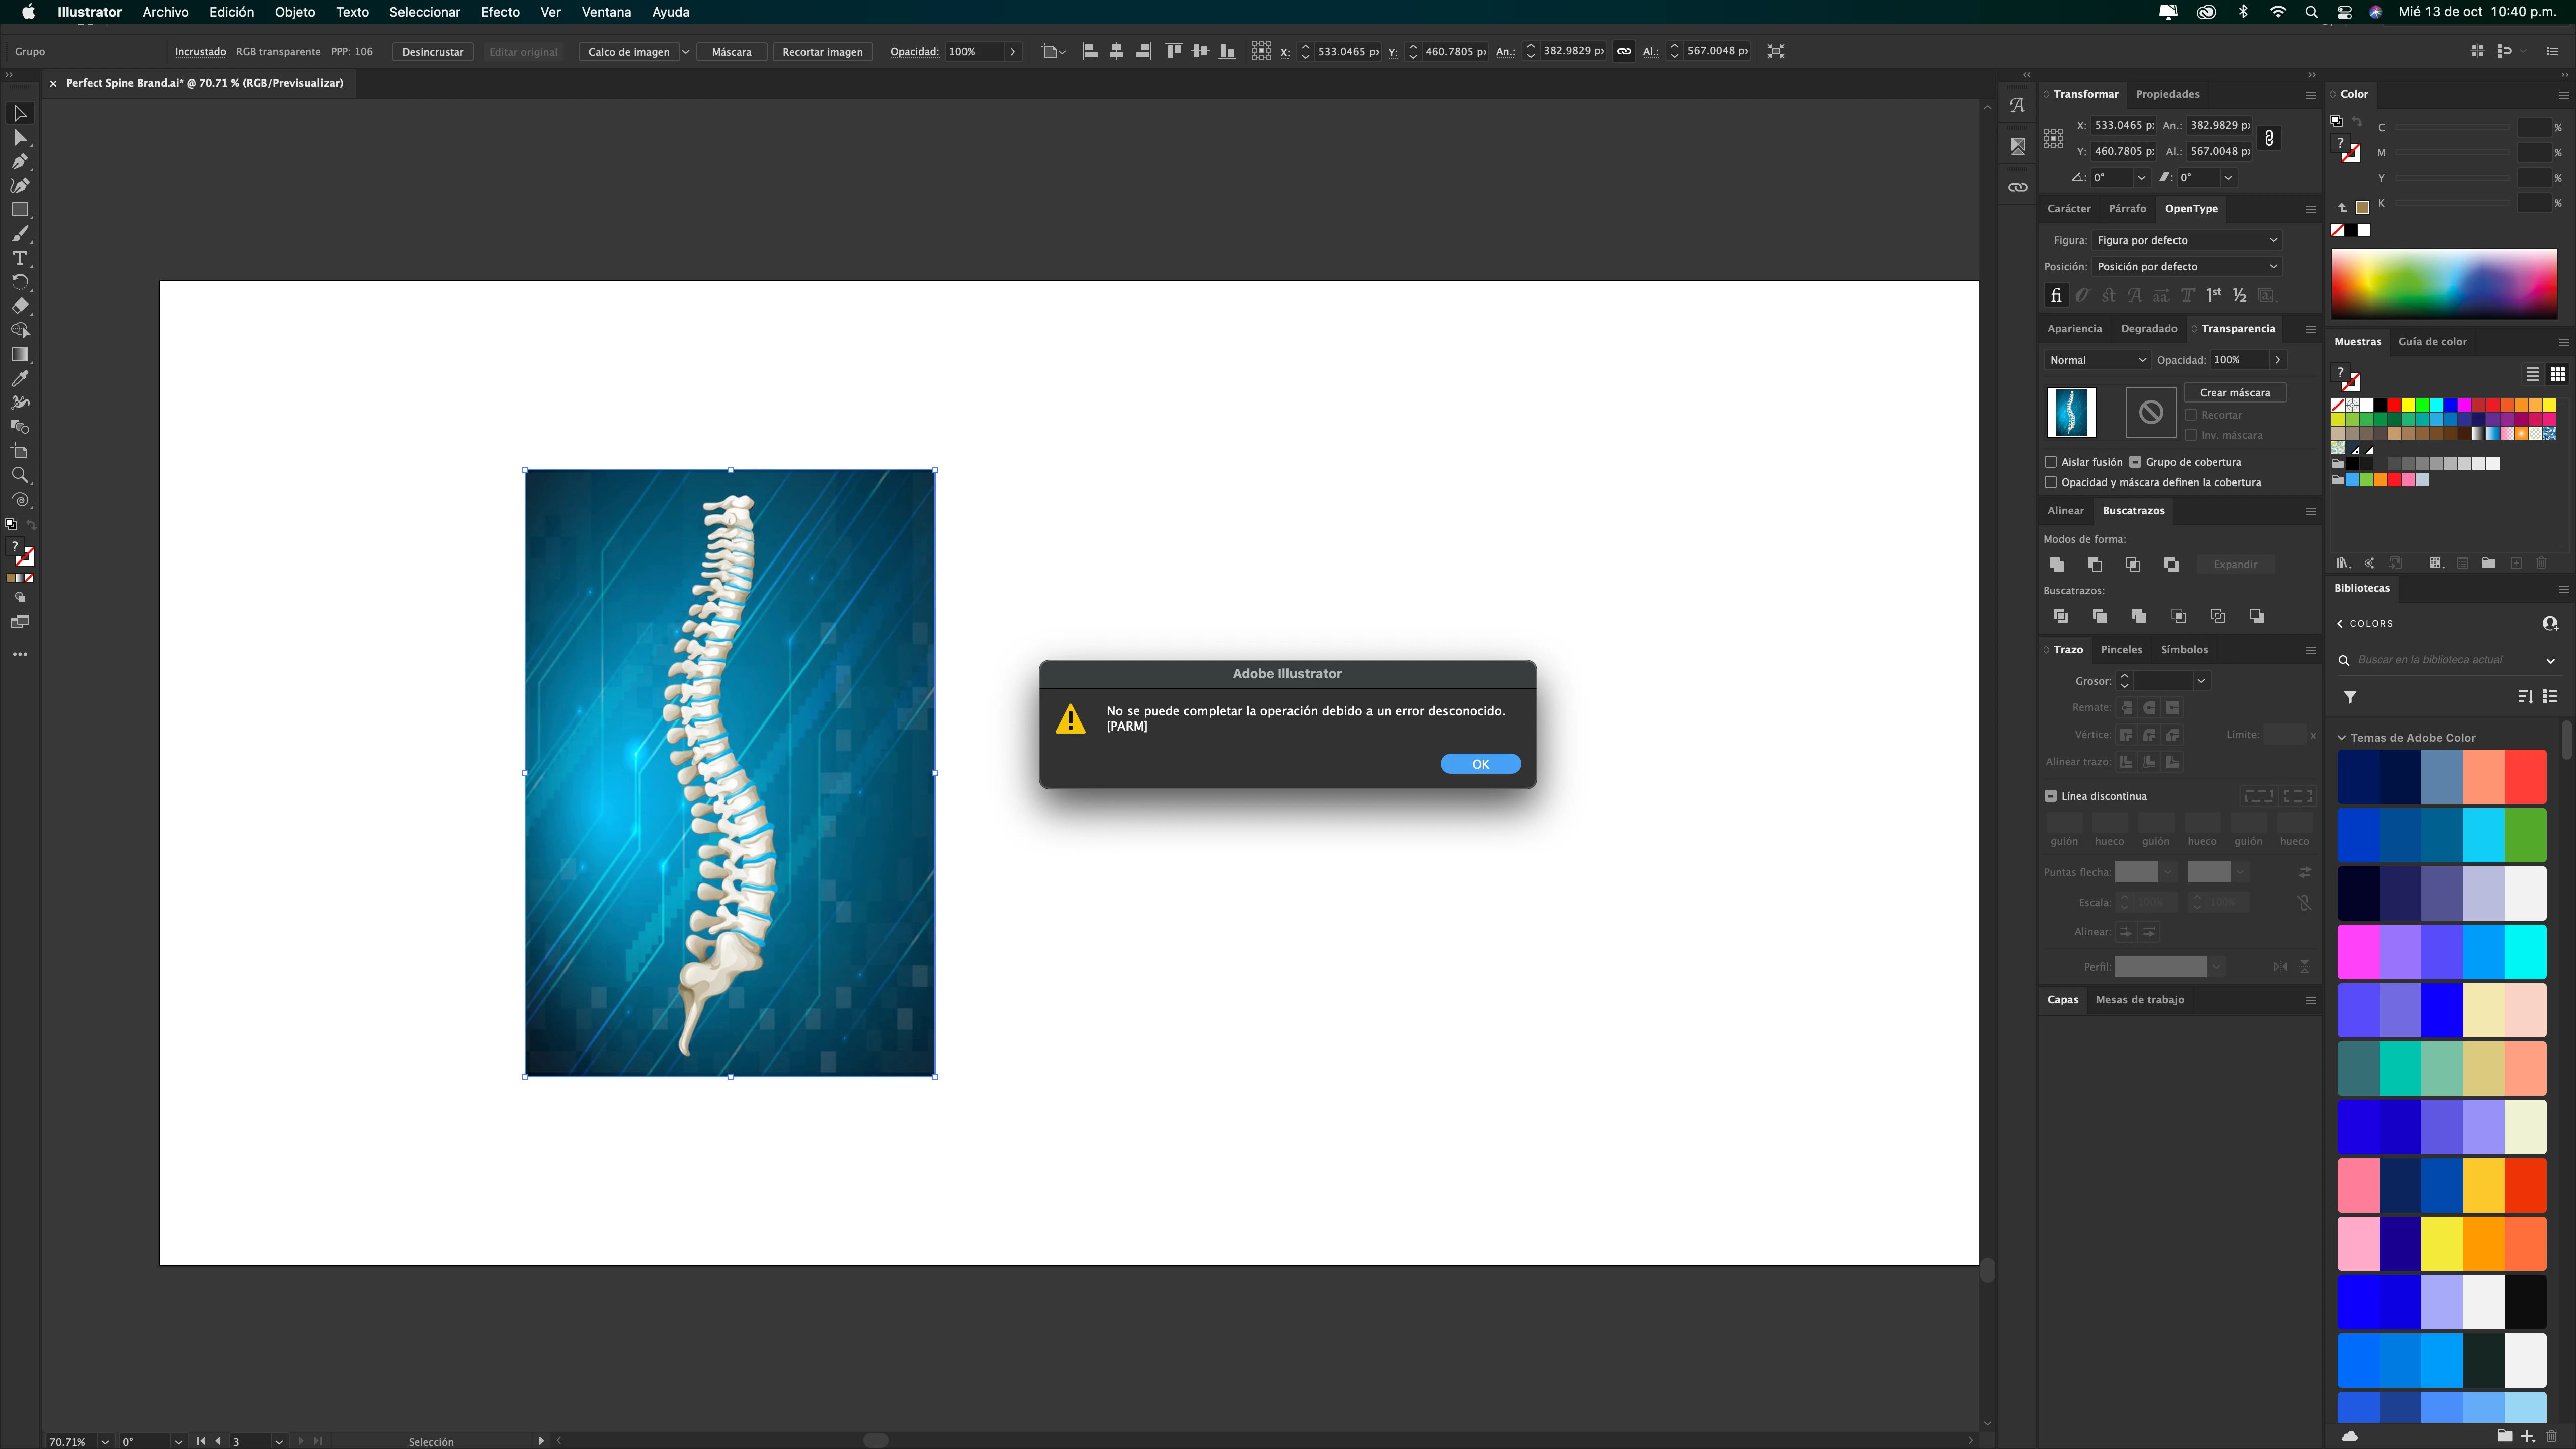Click the mask thumbnail of the spine image
Image resolution: width=2576 pixels, height=1449 pixels.
click(2071, 412)
